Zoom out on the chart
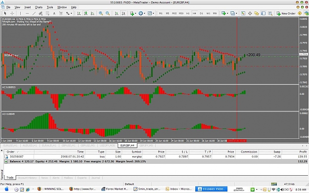Screen dimensions: 309x193 tap(108, 13)
